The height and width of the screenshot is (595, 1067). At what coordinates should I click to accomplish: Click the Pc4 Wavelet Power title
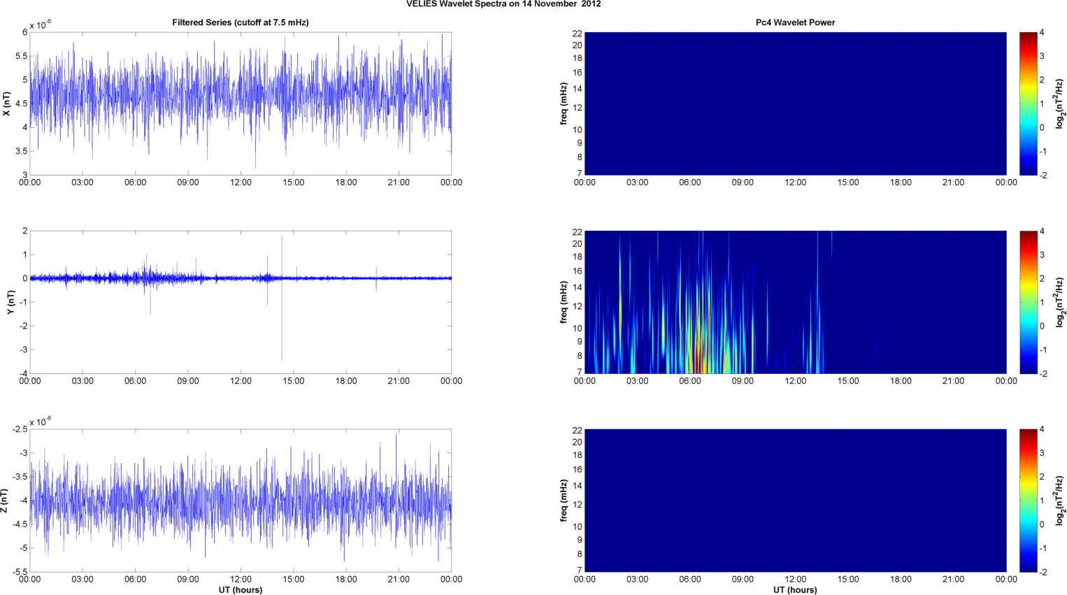(795, 22)
